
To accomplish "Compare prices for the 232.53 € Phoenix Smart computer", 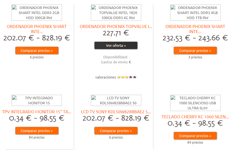I will pyautogui.click(x=195, y=50).
